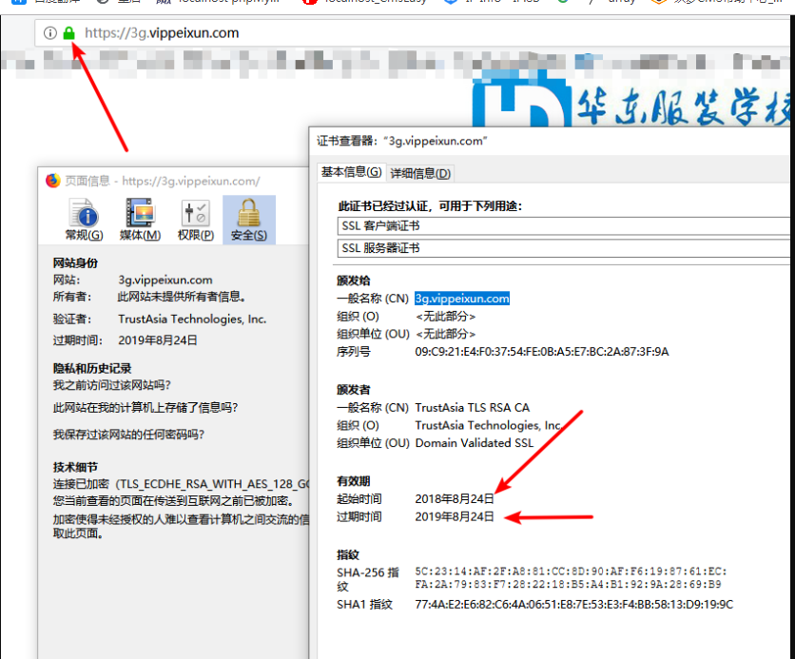This screenshot has width=795, height=659.
Task: Select the SSL 客户端证书 usage entry
Action: pos(563,226)
